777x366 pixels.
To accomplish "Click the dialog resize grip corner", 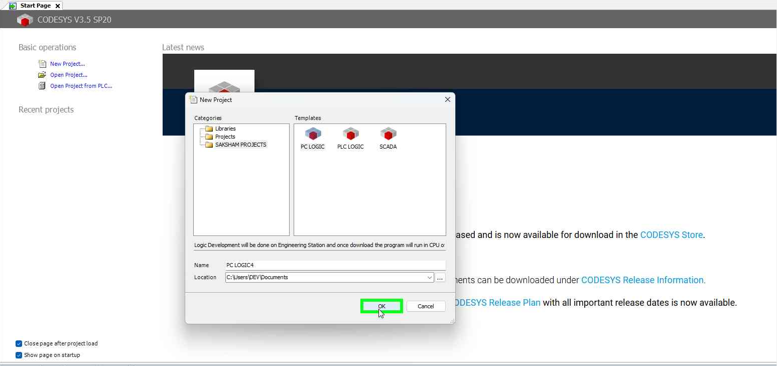I will (x=452, y=321).
